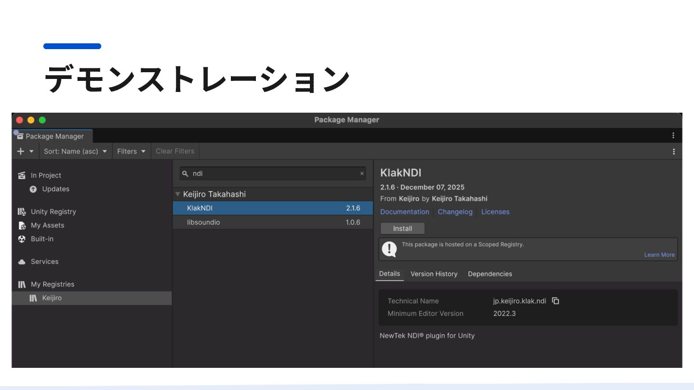This screenshot has height=390, width=694.
Task: Click the 2022.3 minimum editor version
Action: pyautogui.click(x=505, y=313)
